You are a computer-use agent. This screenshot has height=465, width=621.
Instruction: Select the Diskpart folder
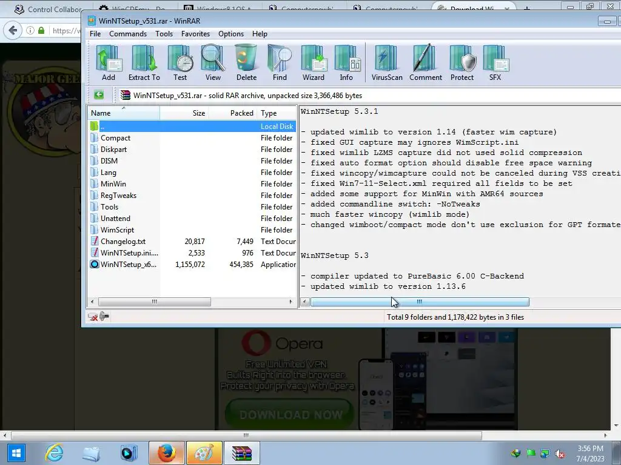tap(192, 149)
